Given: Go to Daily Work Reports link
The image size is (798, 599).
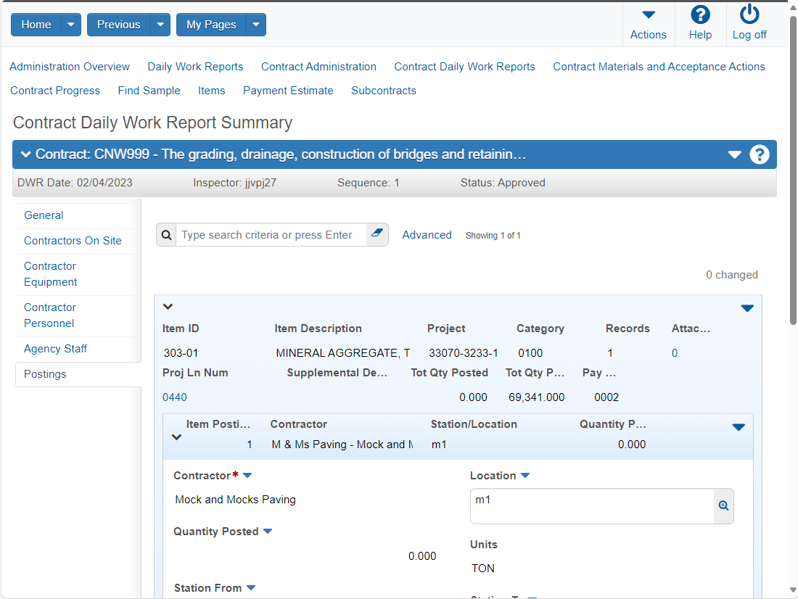Looking at the screenshot, I should pos(195,67).
